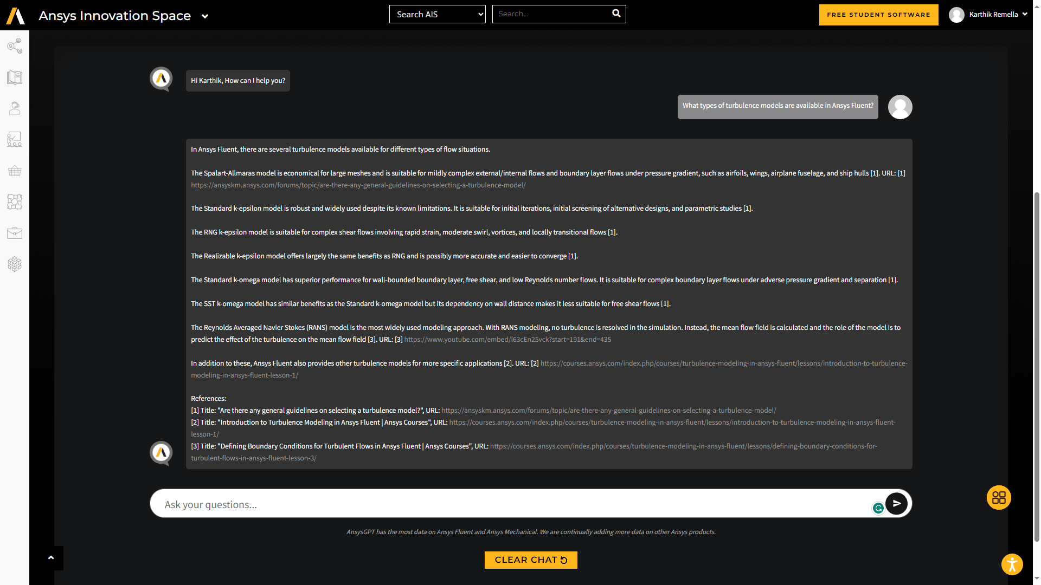The height and width of the screenshot is (585, 1041).
Task: Click the page vertical scrollbar thumb
Action: 1037,366
